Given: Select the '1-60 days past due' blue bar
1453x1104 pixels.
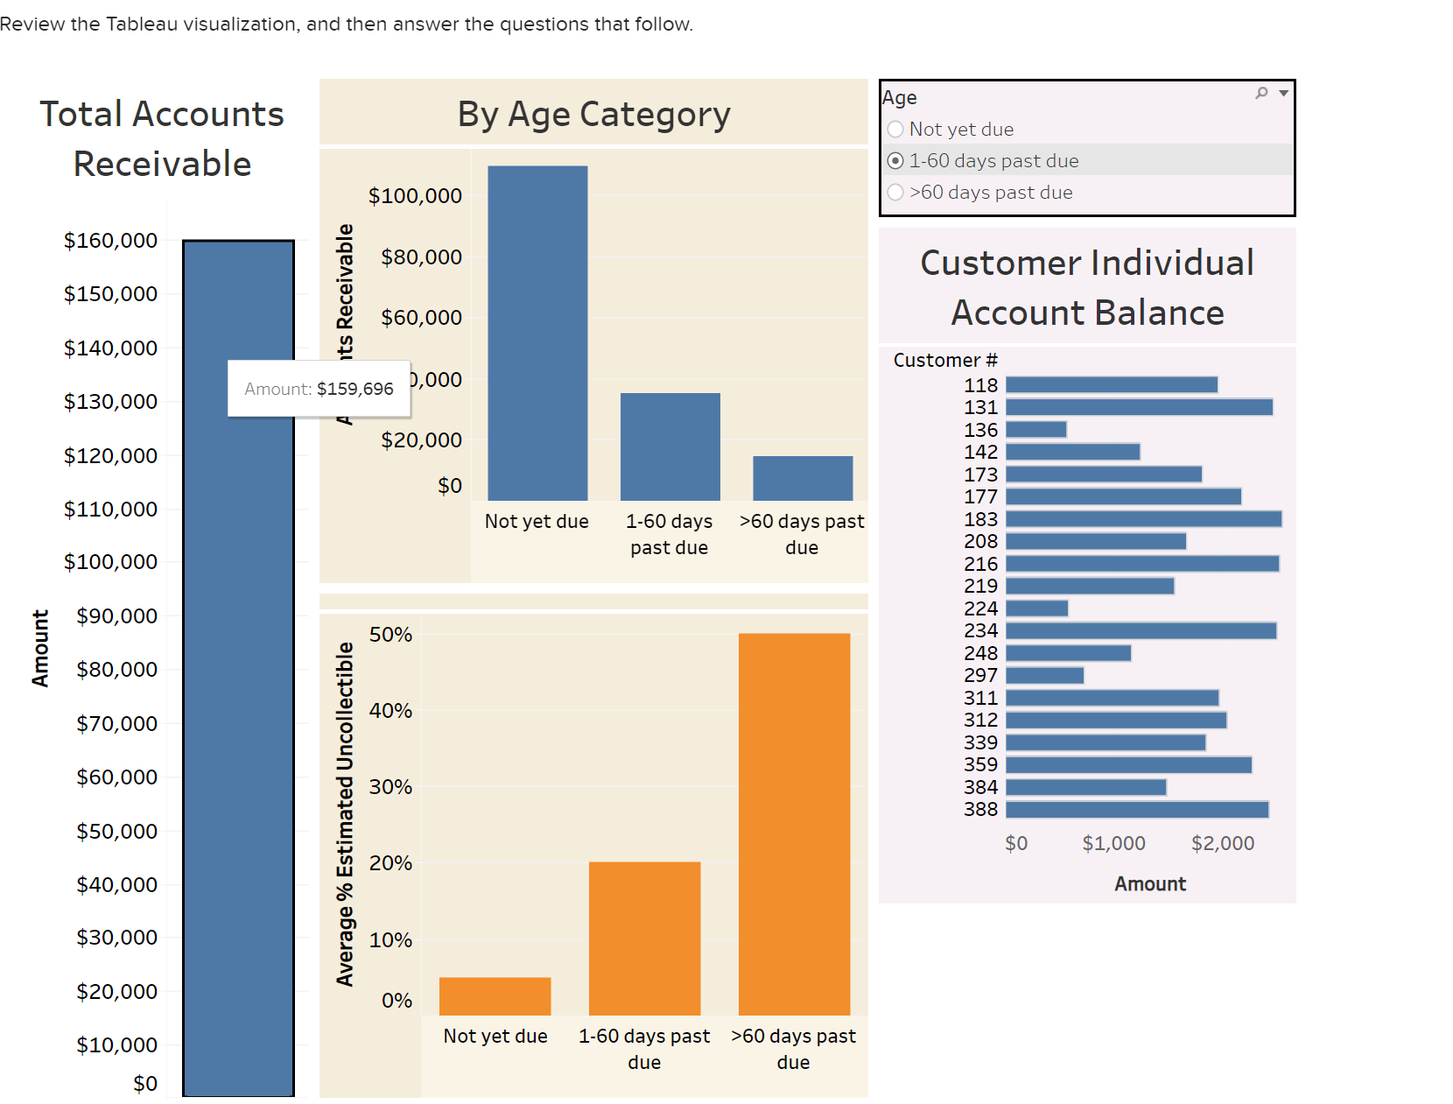Looking at the screenshot, I should 670,447.
